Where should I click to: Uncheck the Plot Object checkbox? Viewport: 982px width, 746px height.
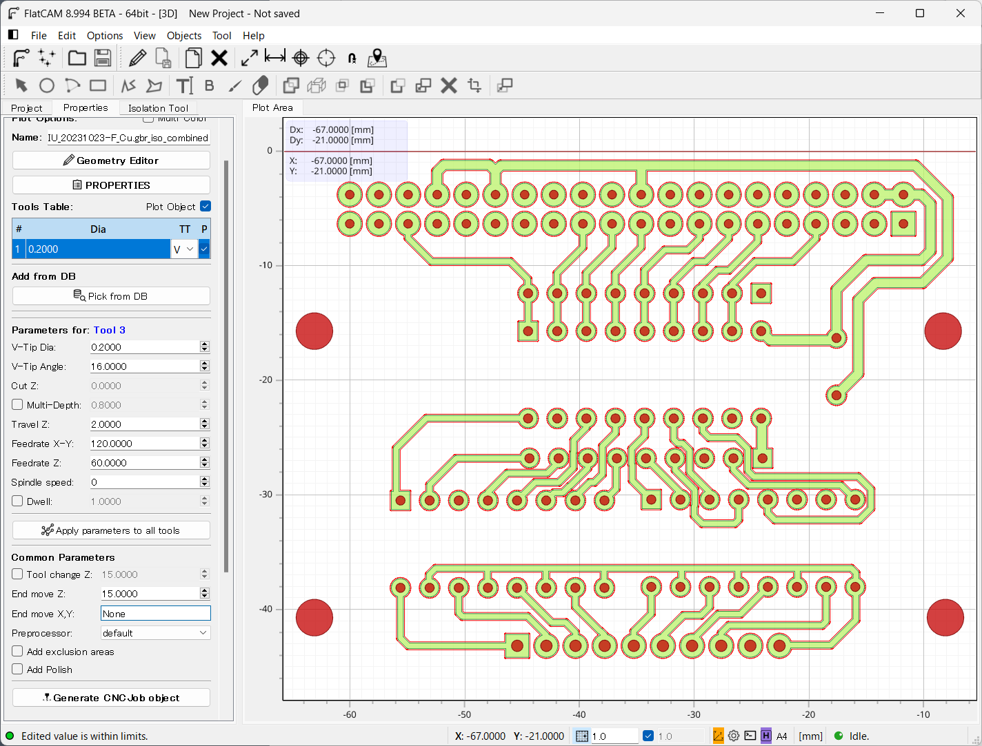click(x=206, y=207)
